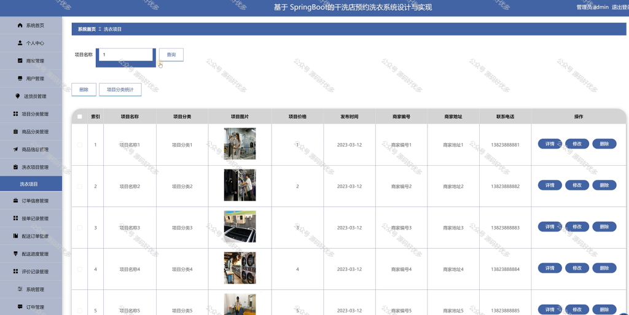Viewport: 629px width, 315px height.
Task: Open the 订单管理 sidebar menu
Action: pyautogui.click(x=31, y=306)
